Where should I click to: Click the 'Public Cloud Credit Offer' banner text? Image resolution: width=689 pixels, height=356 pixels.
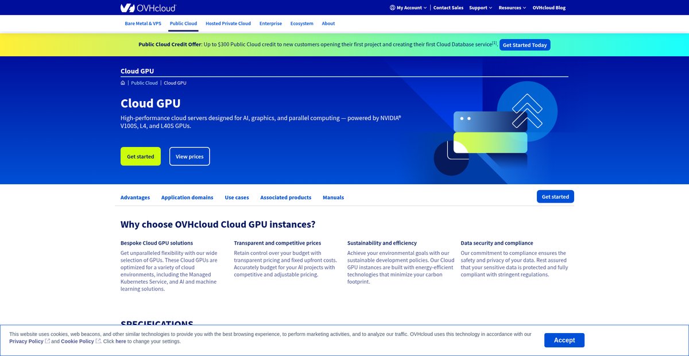coord(169,45)
